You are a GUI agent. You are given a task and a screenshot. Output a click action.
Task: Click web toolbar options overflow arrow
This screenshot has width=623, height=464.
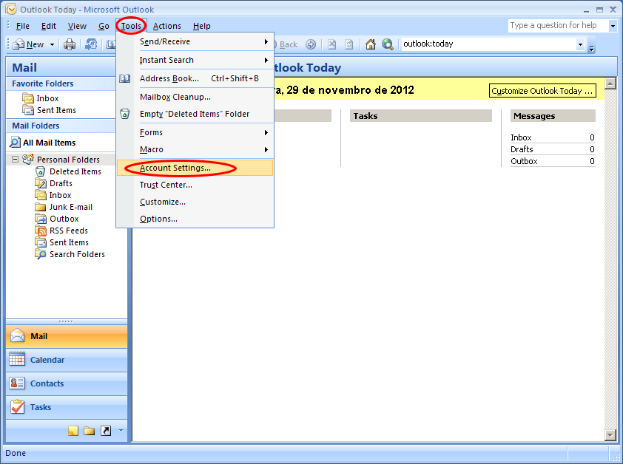tap(592, 46)
